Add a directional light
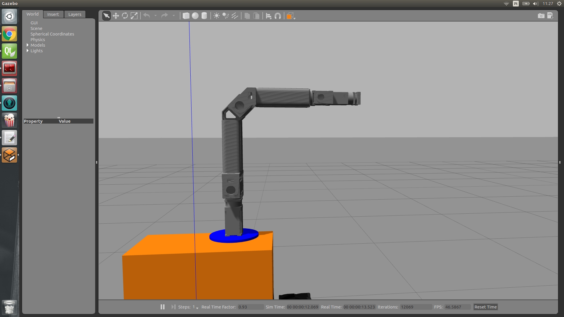Screen dimensions: 564x317 point(235,16)
